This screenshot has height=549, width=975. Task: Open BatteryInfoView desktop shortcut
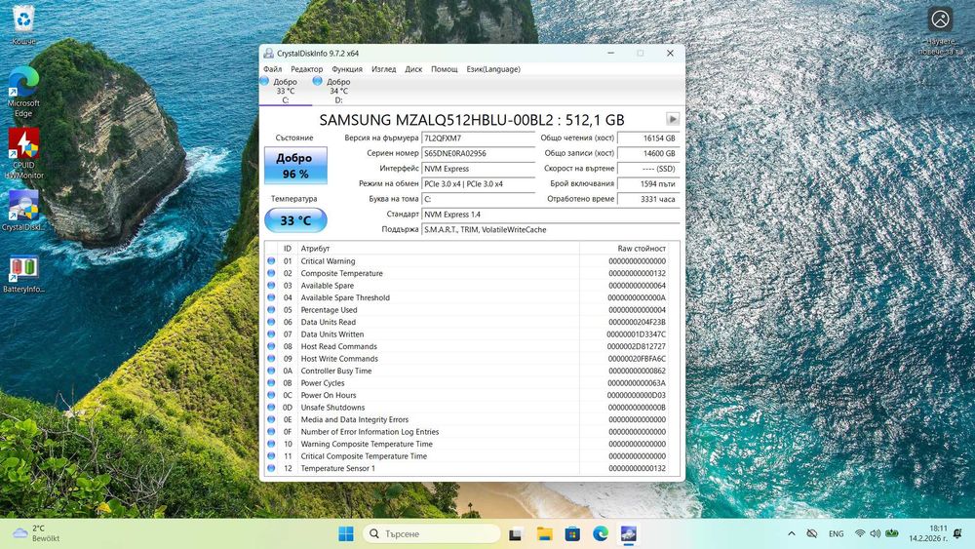(23, 274)
